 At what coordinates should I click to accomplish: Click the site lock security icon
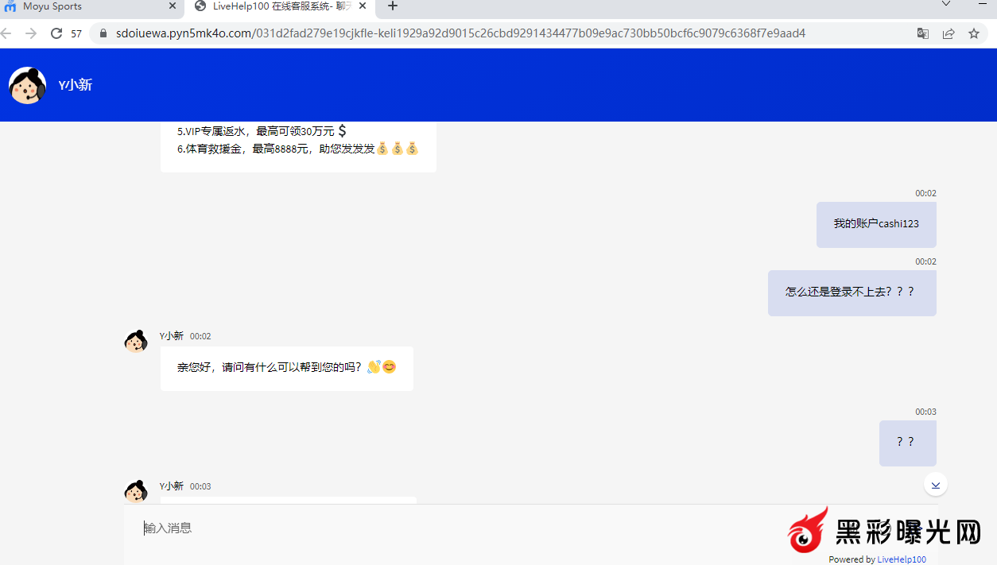(x=103, y=33)
